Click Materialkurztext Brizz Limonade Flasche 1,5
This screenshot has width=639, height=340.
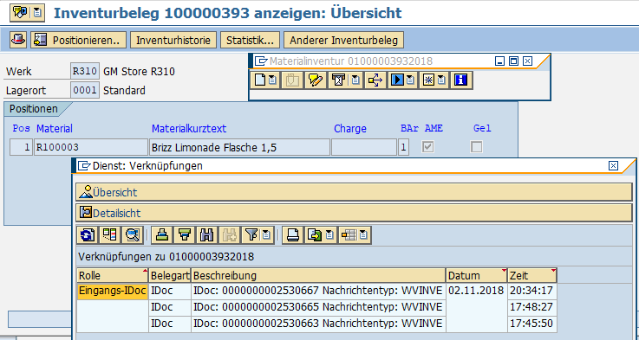click(239, 147)
